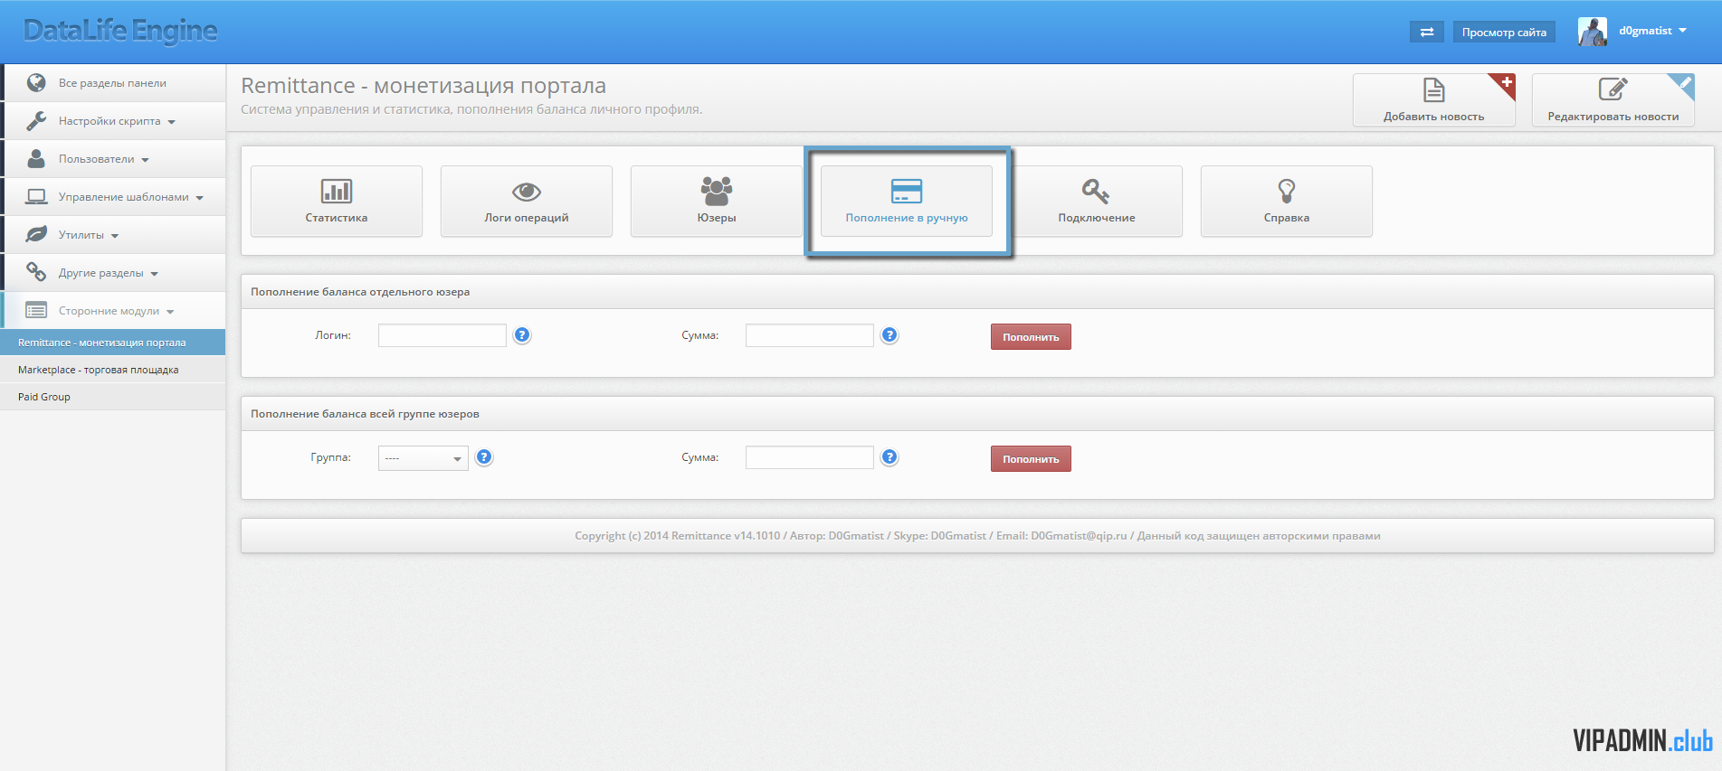Click the Copyright 2014 Remittance footer text

(977, 536)
